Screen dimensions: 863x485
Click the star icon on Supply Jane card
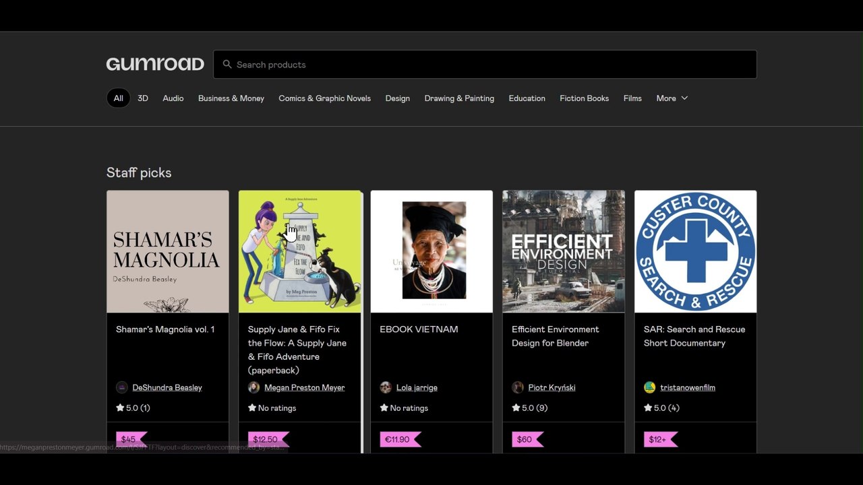(252, 408)
